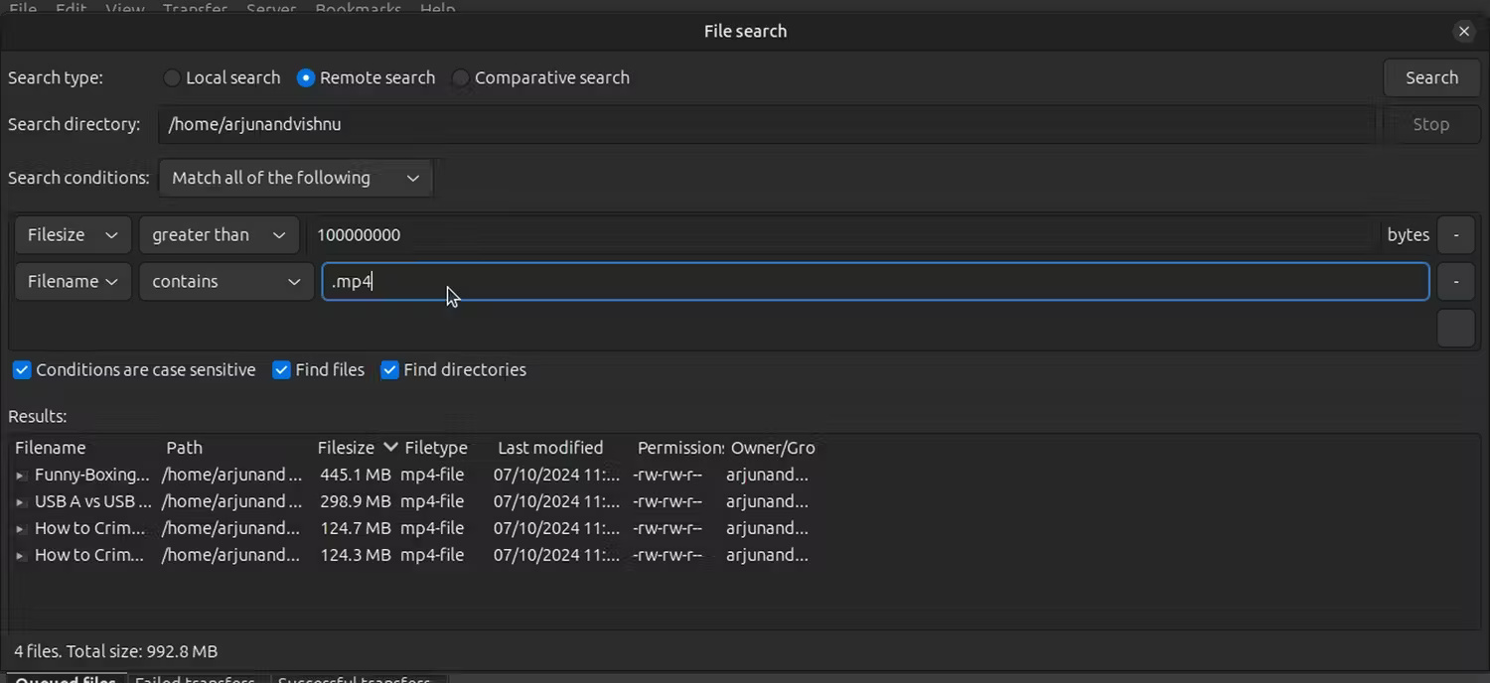This screenshot has height=683, width=1490.
Task: Switch to the Failed transfers tab
Action: click(195, 679)
